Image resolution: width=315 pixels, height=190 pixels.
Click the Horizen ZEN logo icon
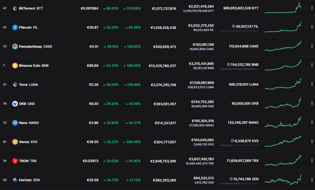pos(15,180)
